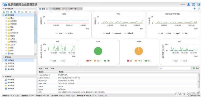Expand the 表空间 folder node

click(6, 36)
